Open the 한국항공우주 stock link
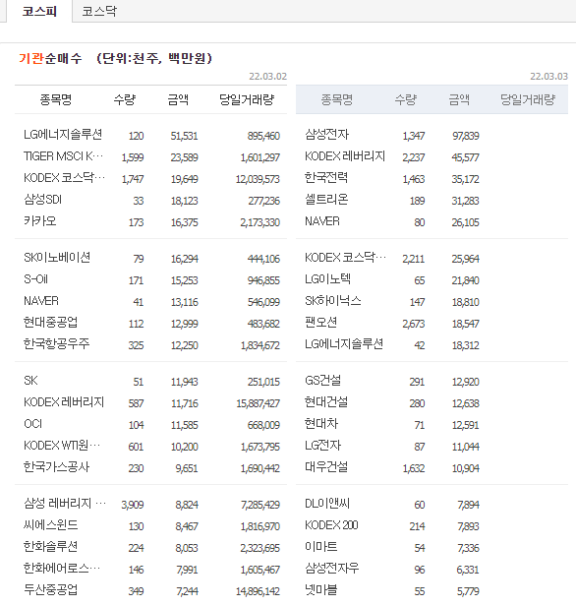Image resolution: width=576 pixels, height=606 pixels. click(x=56, y=344)
